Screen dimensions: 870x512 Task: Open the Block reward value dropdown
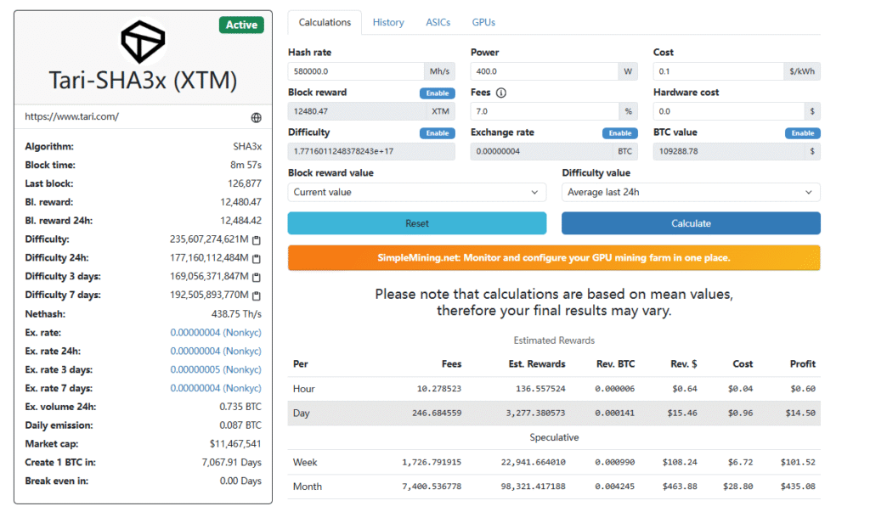(416, 193)
